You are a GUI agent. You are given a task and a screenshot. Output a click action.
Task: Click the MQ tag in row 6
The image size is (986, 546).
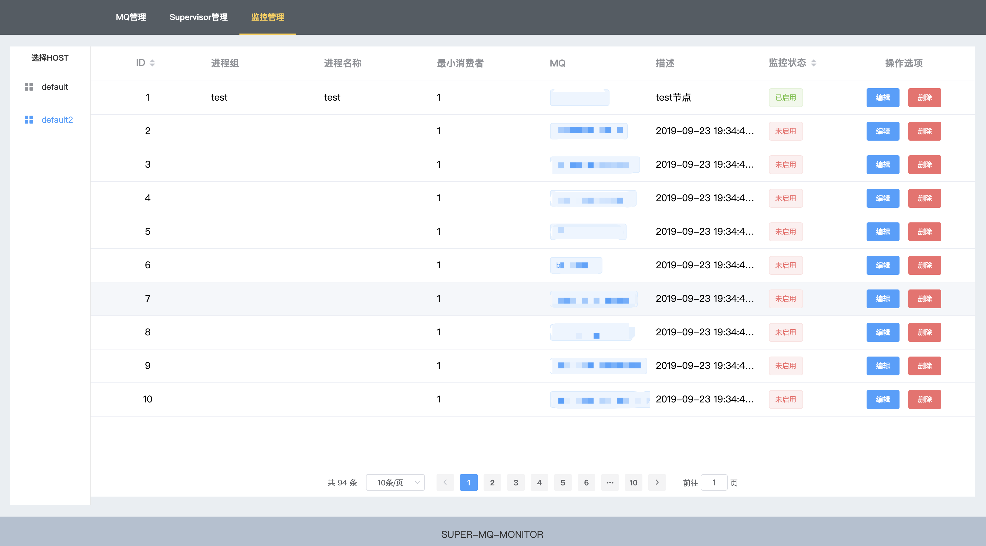click(576, 265)
